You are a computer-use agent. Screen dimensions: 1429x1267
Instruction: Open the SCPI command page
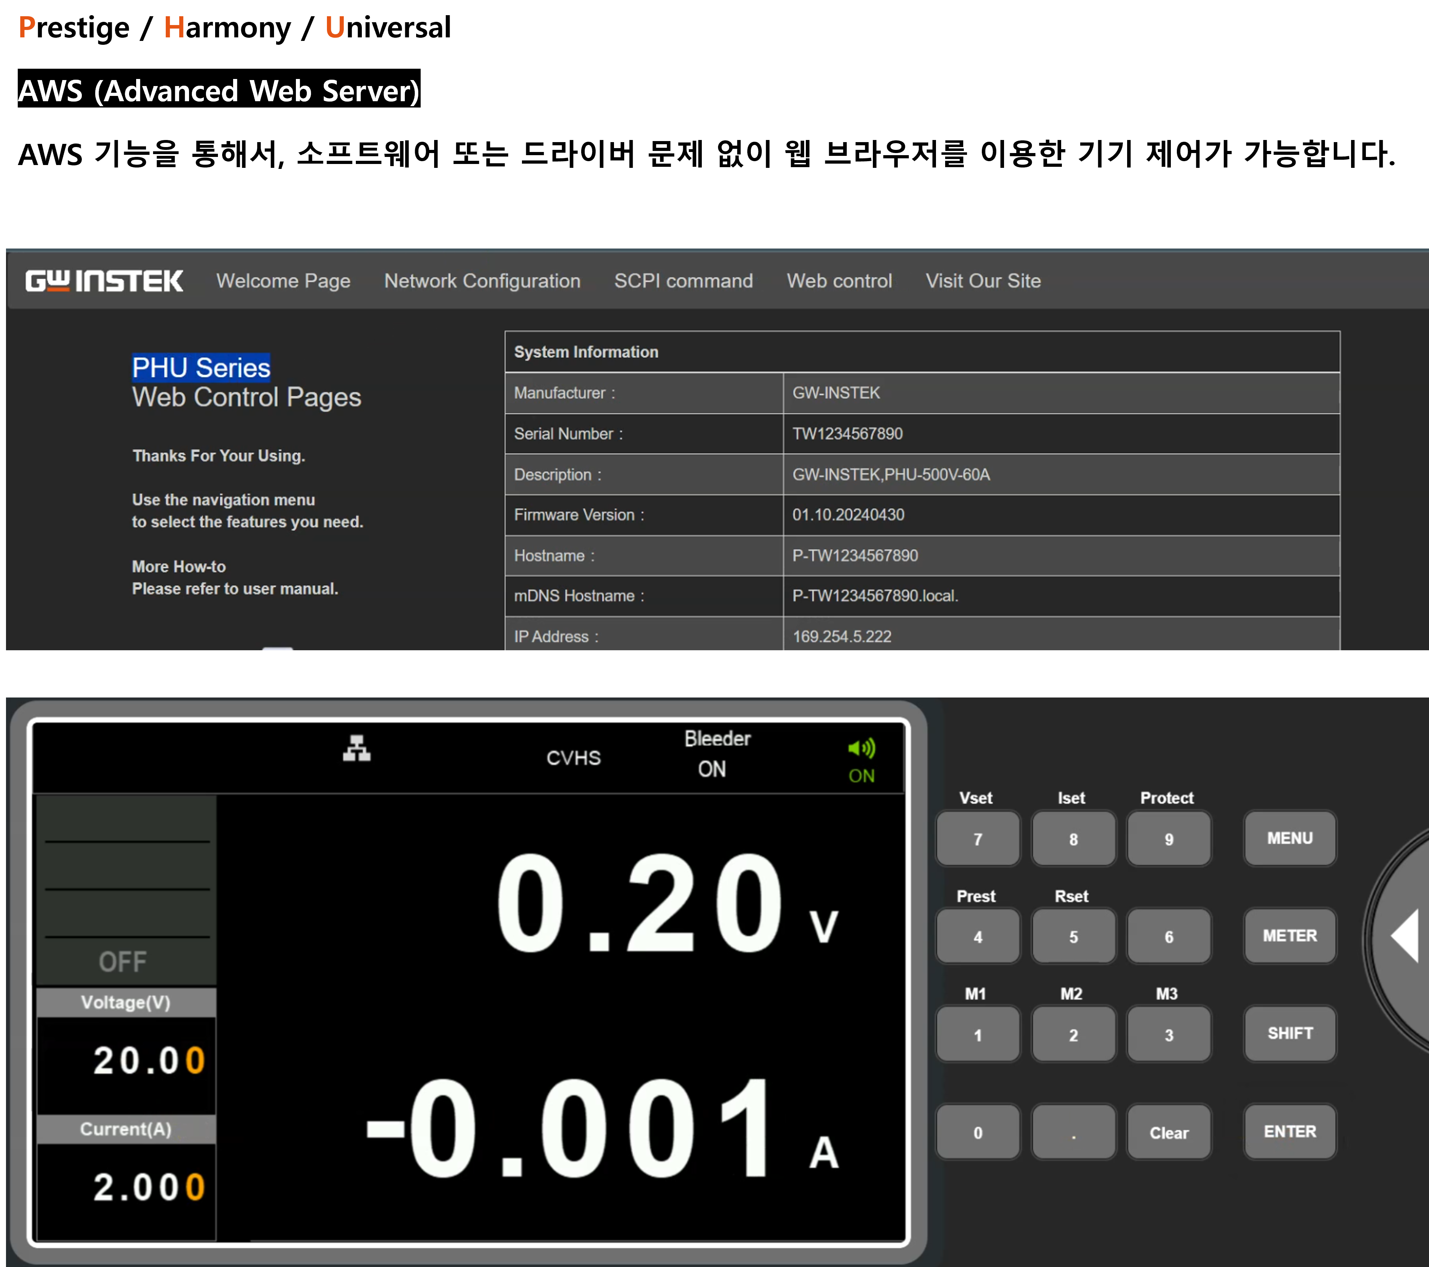[x=683, y=281]
